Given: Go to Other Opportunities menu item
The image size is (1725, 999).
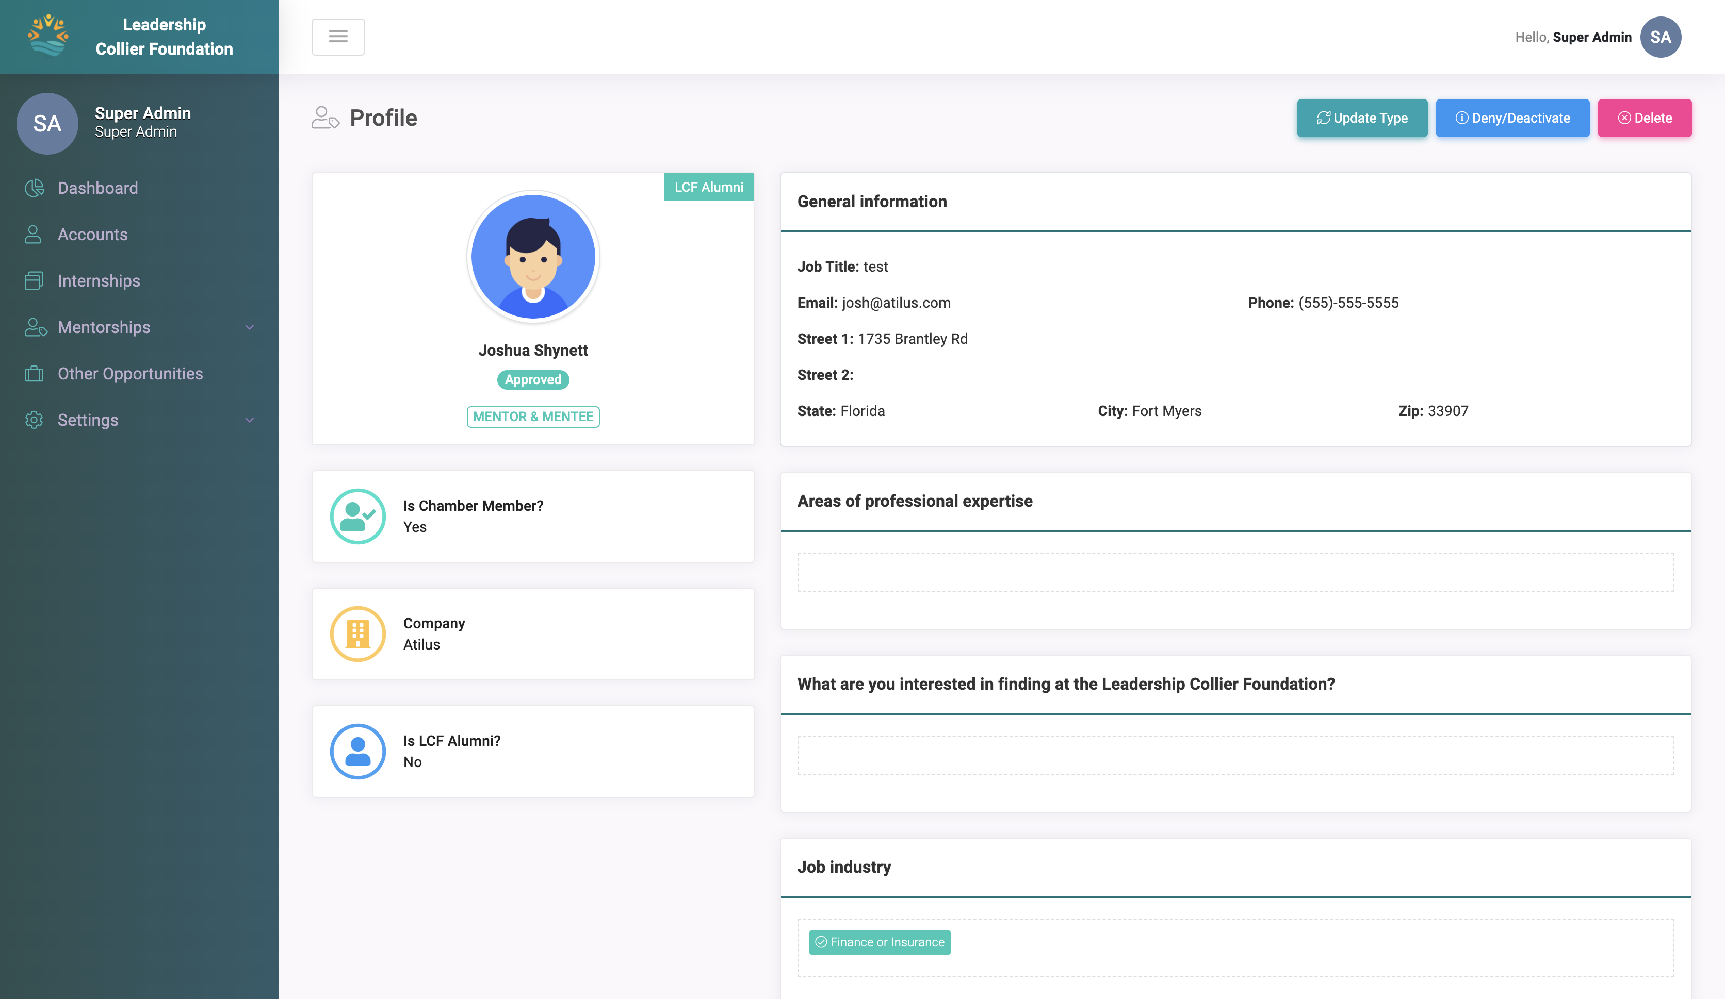Looking at the screenshot, I should click(130, 374).
